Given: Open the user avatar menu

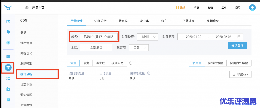Looking at the screenshot, I should [x=252, y=8].
